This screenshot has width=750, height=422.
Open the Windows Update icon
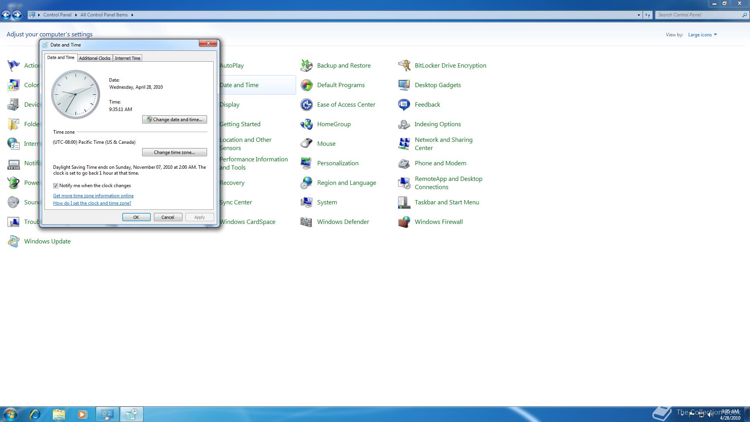coord(14,241)
